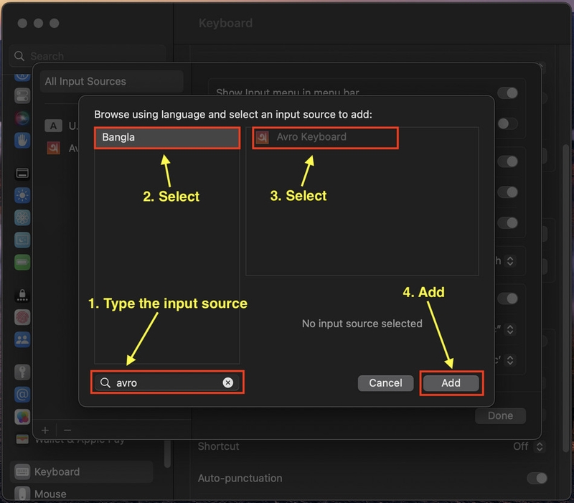Click the Done button in the input sources sheet
Viewport: 574px width, 503px height.
(x=500, y=416)
